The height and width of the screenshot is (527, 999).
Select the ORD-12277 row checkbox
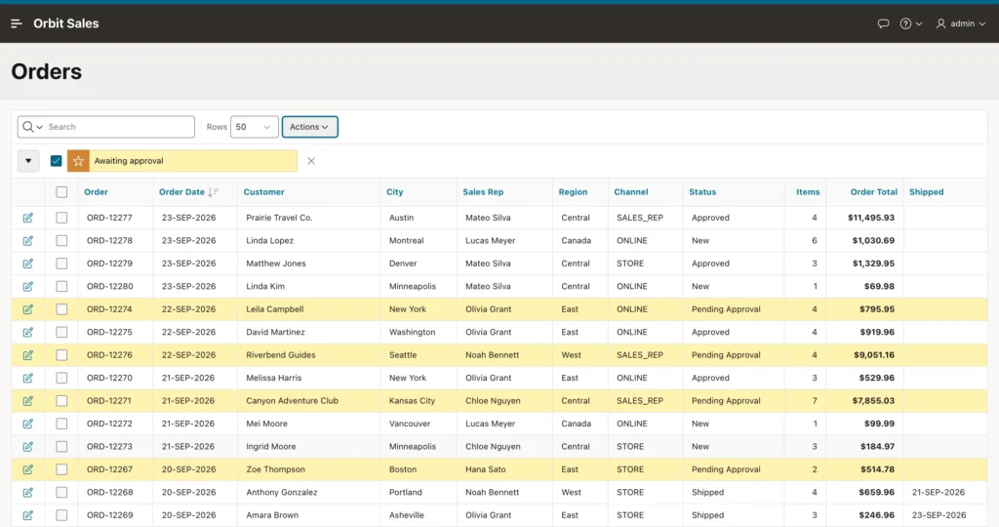point(61,218)
